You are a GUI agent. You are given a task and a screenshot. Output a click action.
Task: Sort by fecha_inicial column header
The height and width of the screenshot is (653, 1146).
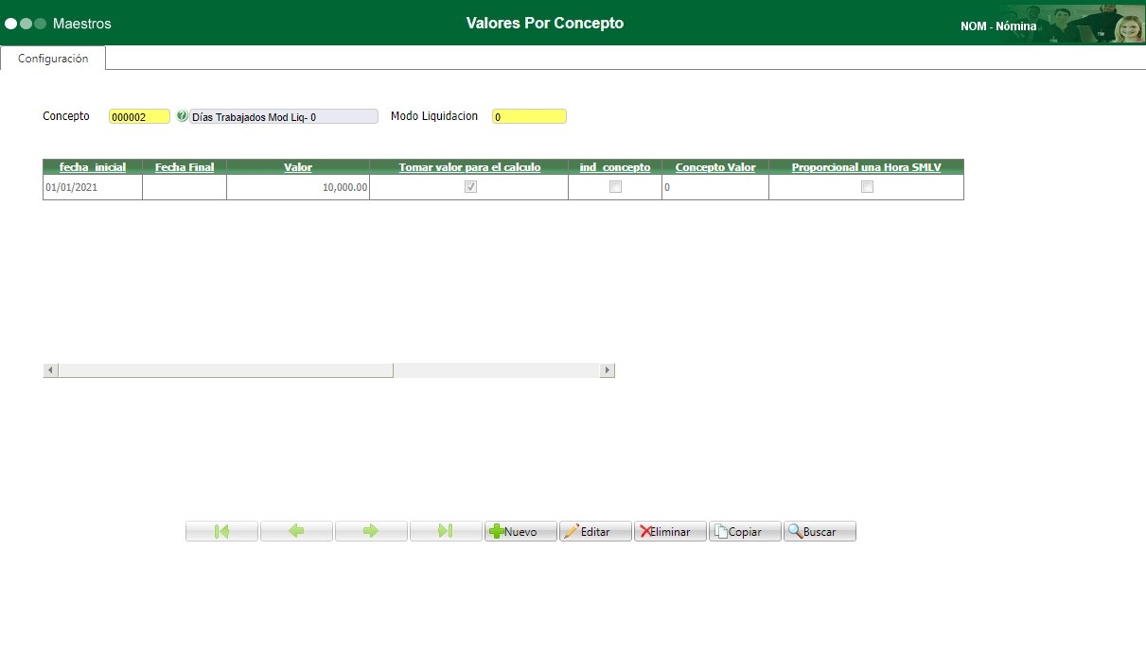[93, 167]
